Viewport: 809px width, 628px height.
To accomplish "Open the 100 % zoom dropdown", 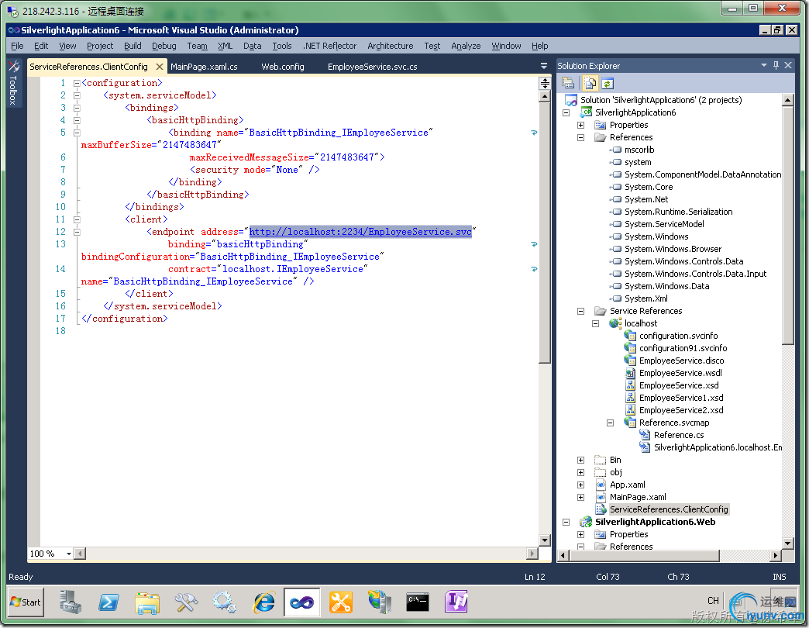I will coord(69,554).
